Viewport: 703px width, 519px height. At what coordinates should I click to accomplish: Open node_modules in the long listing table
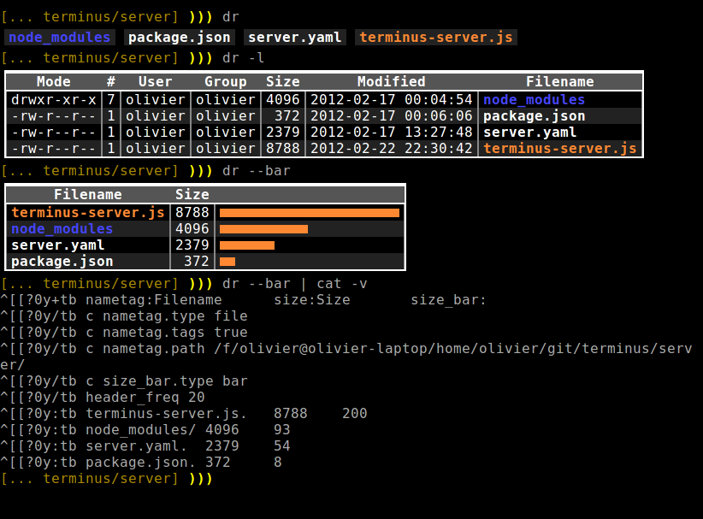pos(534,99)
